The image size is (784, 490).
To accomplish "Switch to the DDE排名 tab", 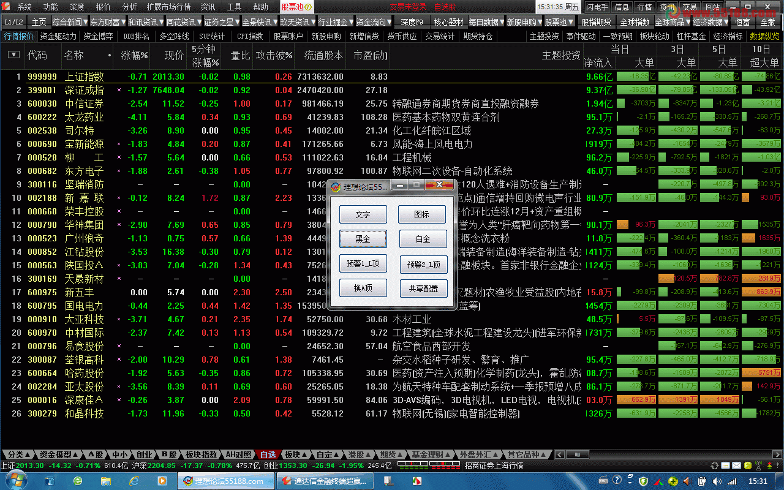I will 137,36.
